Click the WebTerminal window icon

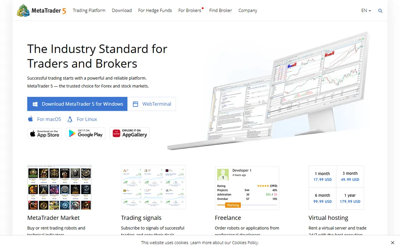point(136,104)
